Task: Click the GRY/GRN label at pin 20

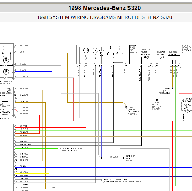Action: (x=24, y=184)
